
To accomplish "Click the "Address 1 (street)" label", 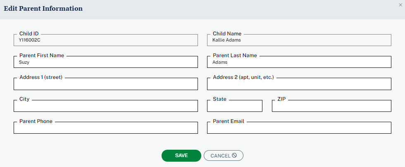I will 40,77.
